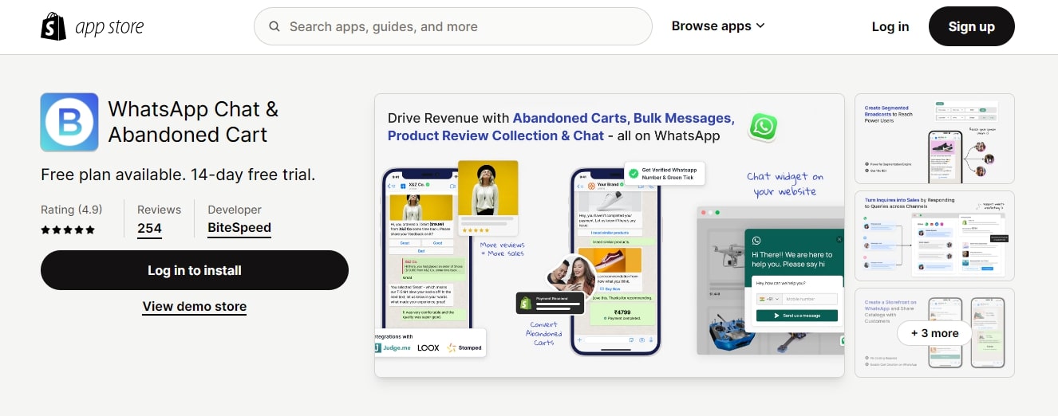1058x416 pixels.
Task: Select the BiteSpeed app icon
Action: pos(69,122)
